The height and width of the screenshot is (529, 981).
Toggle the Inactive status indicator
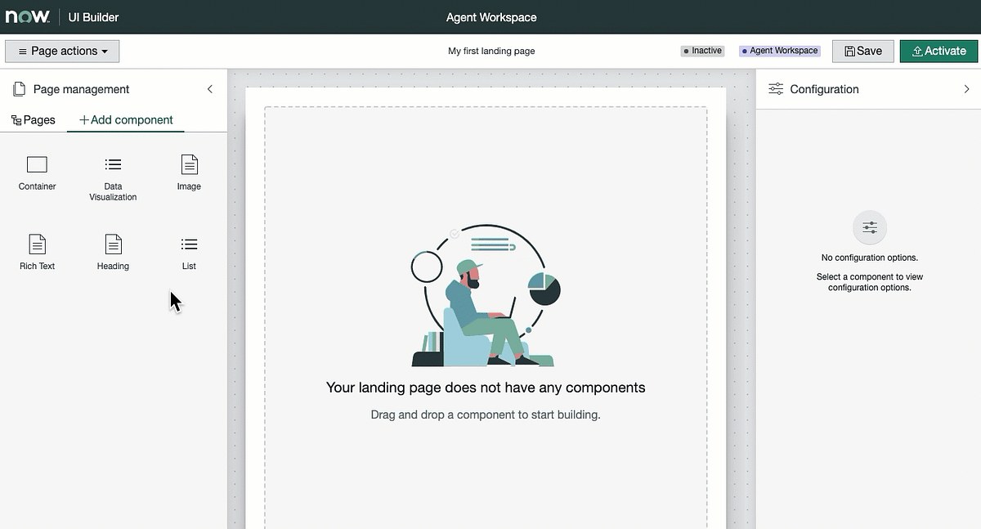click(702, 51)
